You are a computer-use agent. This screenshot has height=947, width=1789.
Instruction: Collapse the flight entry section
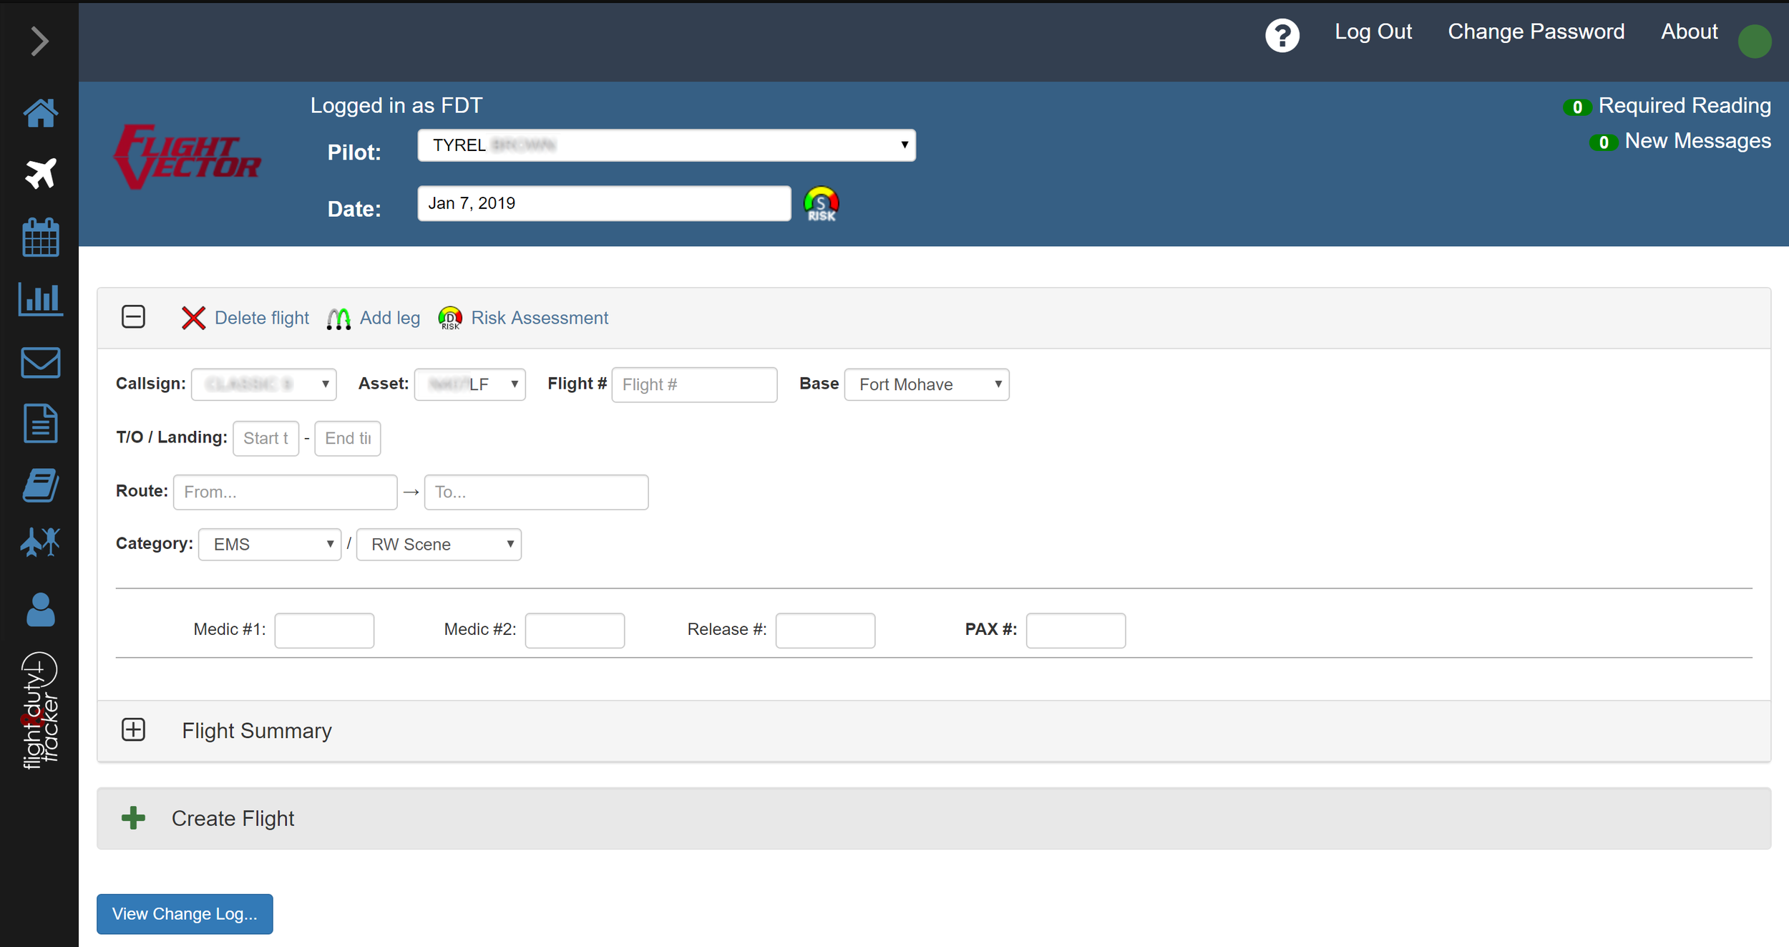(x=132, y=317)
